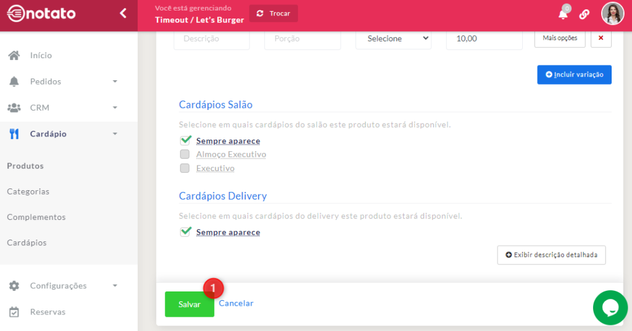Remove variation with the red X button
The image size is (632, 331).
[601, 38]
